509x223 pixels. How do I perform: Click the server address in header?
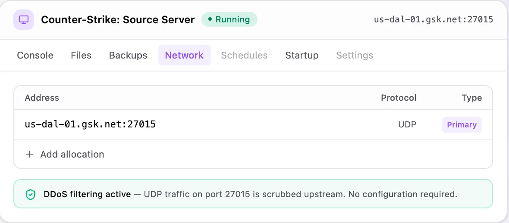coord(434,19)
